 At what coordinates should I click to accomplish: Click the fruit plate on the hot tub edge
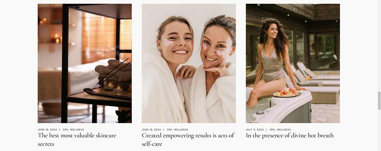[286, 93]
